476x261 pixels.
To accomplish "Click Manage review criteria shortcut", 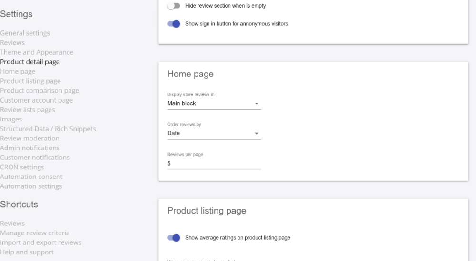I will (35, 233).
